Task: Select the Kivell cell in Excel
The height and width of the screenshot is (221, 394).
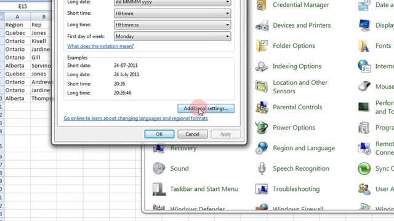Action: pyautogui.click(x=41, y=41)
